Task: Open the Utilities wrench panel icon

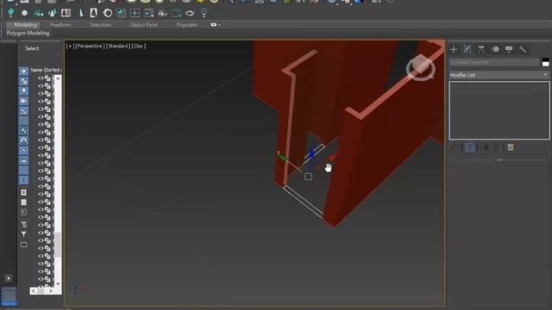Action: (523, 50)
